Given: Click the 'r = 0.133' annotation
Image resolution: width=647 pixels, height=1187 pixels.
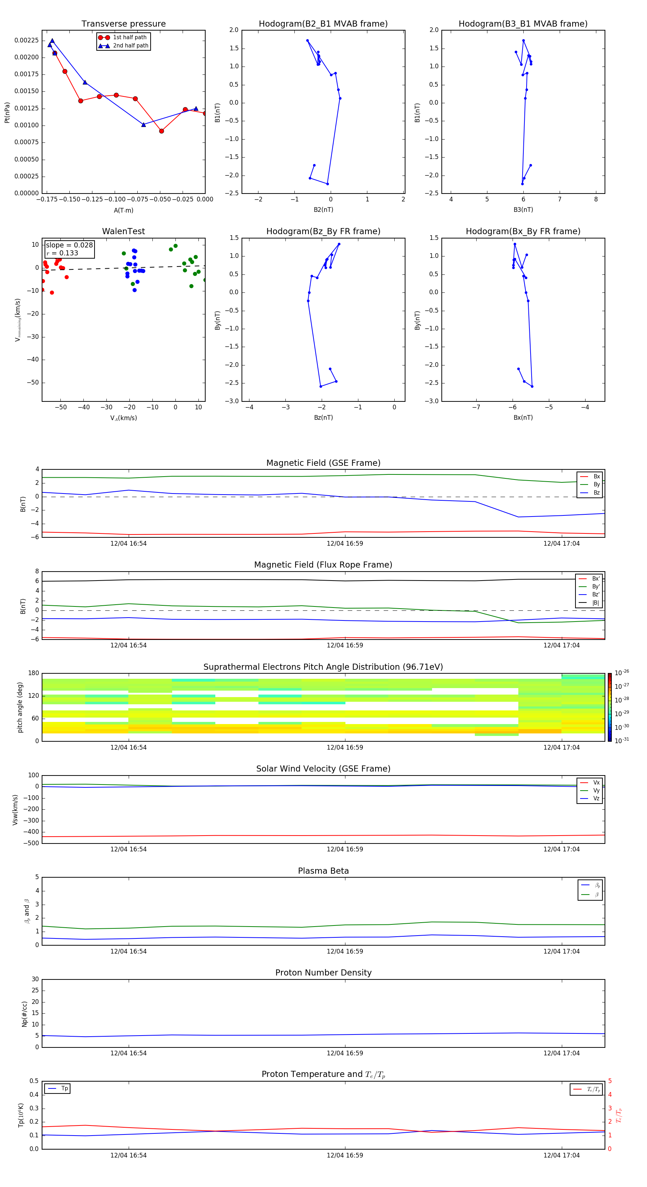Looking at the screenshot, I should pos(62,253).
